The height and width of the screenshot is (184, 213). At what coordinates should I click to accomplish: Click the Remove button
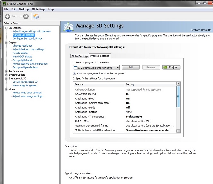point(151,67)
